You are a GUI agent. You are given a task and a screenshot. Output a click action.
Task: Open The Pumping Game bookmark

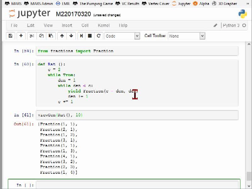coord(93,3)
